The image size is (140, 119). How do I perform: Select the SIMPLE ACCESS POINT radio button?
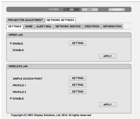[11, 78]
